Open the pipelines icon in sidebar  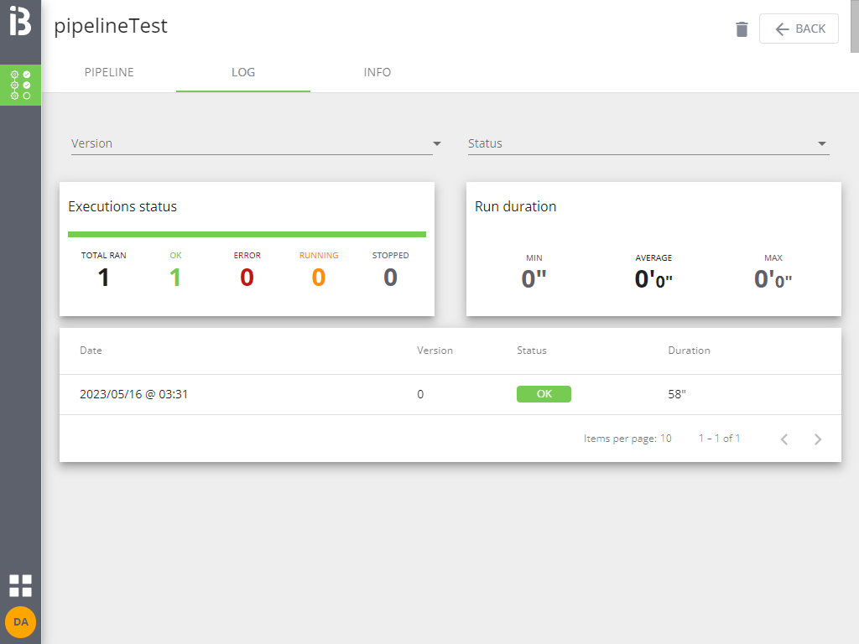[20, 85]
